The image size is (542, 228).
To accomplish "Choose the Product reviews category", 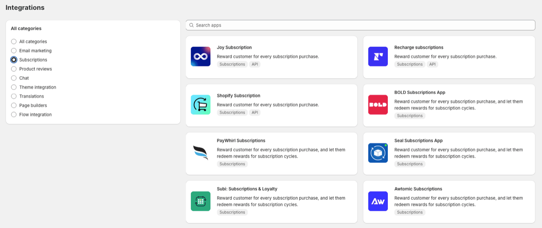I will (14, 69).
